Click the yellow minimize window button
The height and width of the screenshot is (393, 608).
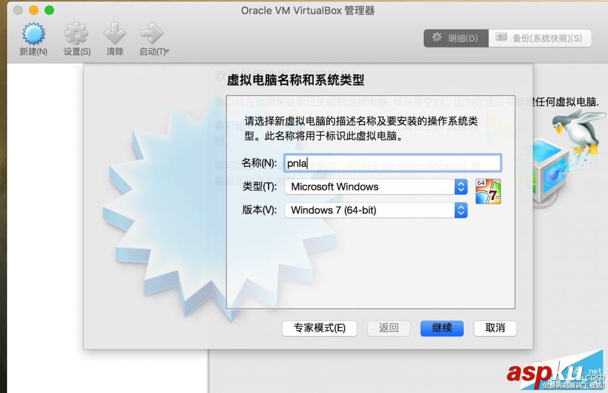34,10
